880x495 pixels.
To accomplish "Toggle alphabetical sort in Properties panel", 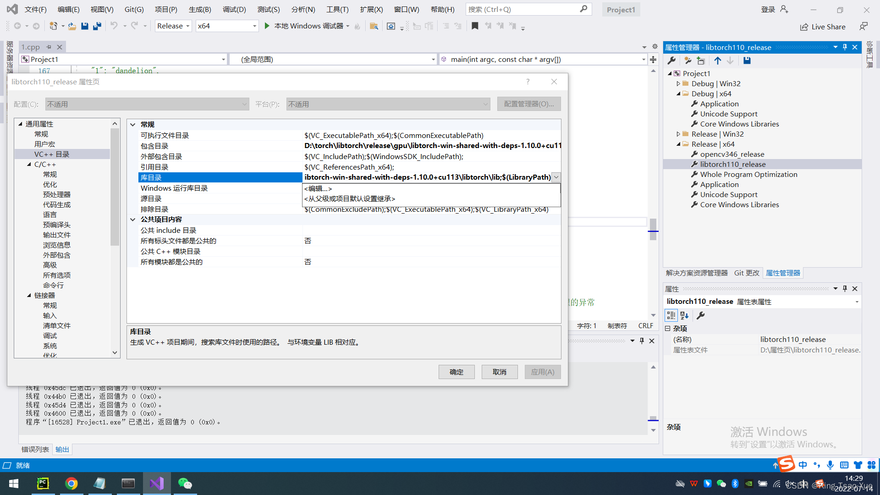I will click(684, 315).
